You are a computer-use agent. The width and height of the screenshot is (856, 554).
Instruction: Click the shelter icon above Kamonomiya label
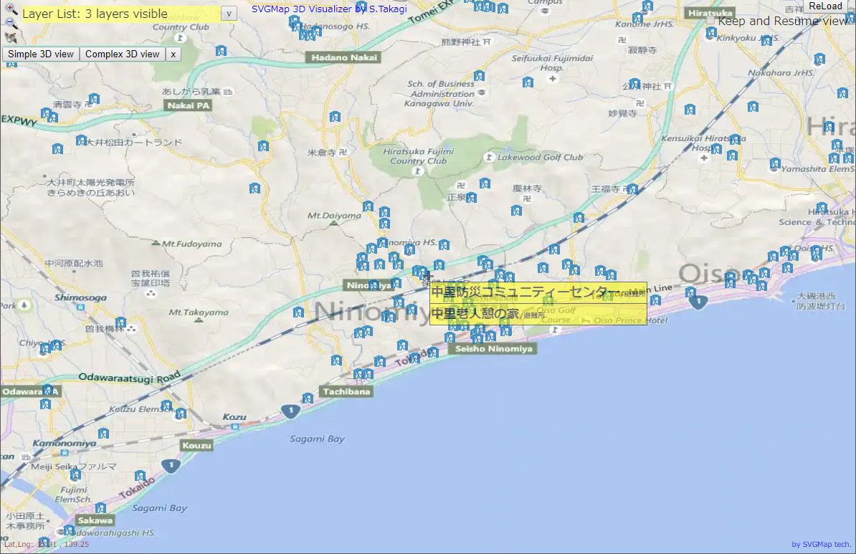(103, 434)
